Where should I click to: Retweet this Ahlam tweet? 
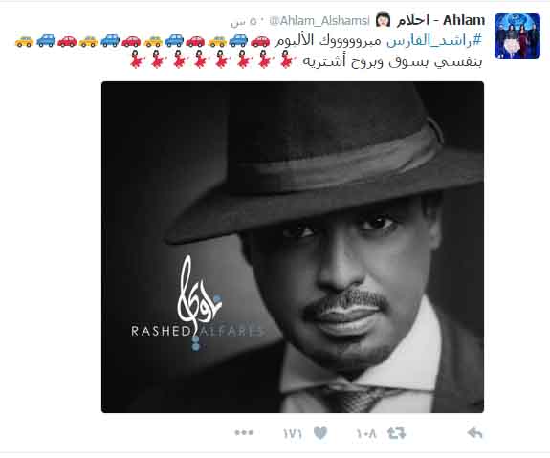coord(396,434)
